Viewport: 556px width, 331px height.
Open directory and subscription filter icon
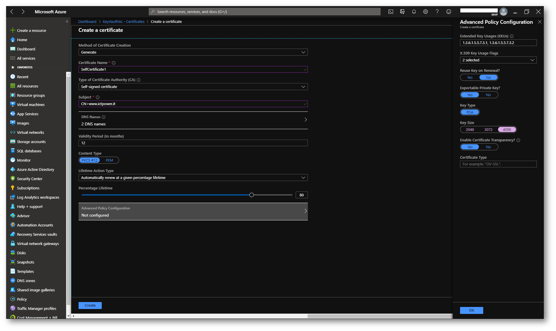pyautogui.click(x=402, y=12)
